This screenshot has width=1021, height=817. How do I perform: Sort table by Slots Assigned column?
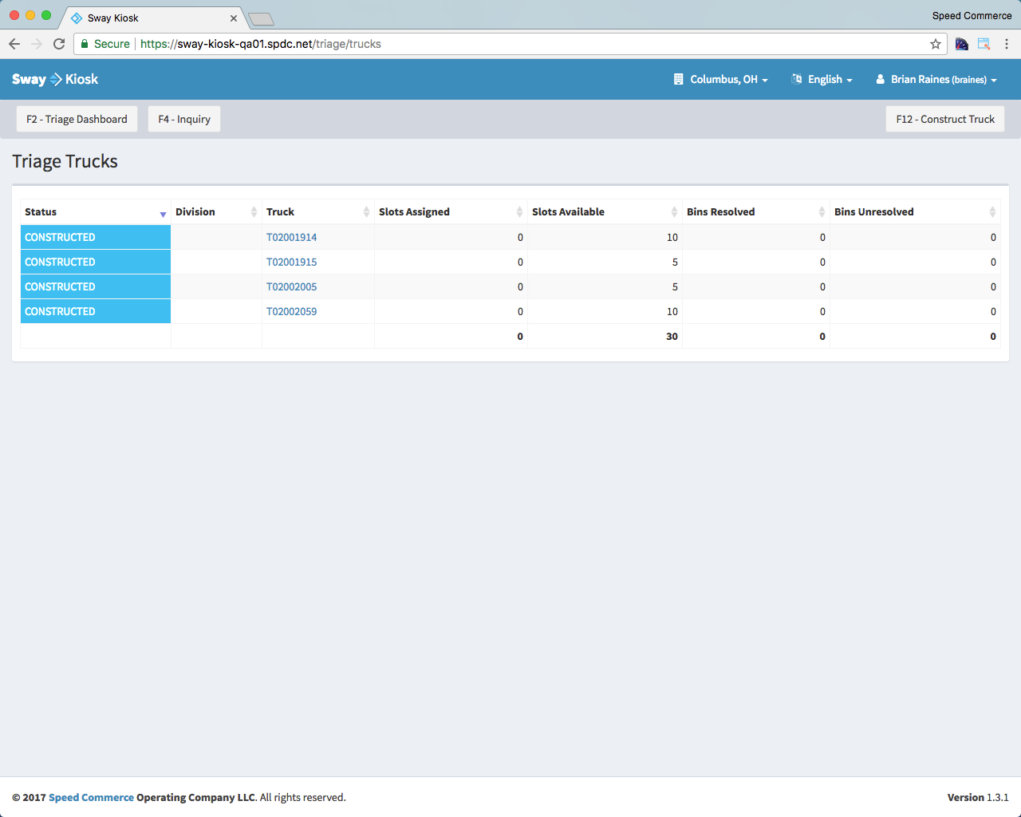[x=451, y=211]
